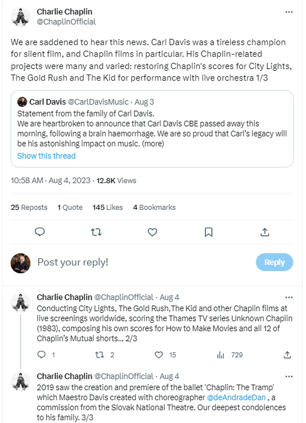Open more options on the 3/3 tweet
The width and height of the screenshot is (306, 423).
click(289, 376)
